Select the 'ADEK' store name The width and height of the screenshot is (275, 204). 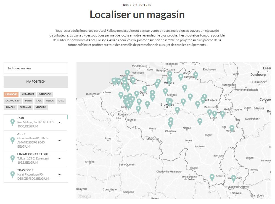point(21,134)
